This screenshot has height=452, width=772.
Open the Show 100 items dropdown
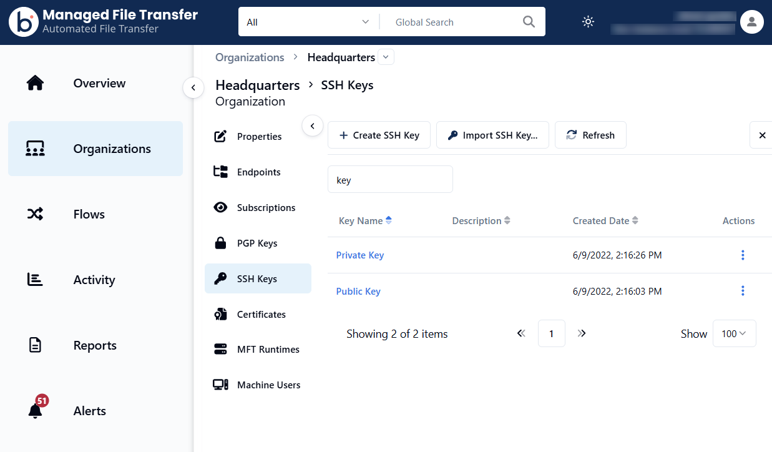734,333
